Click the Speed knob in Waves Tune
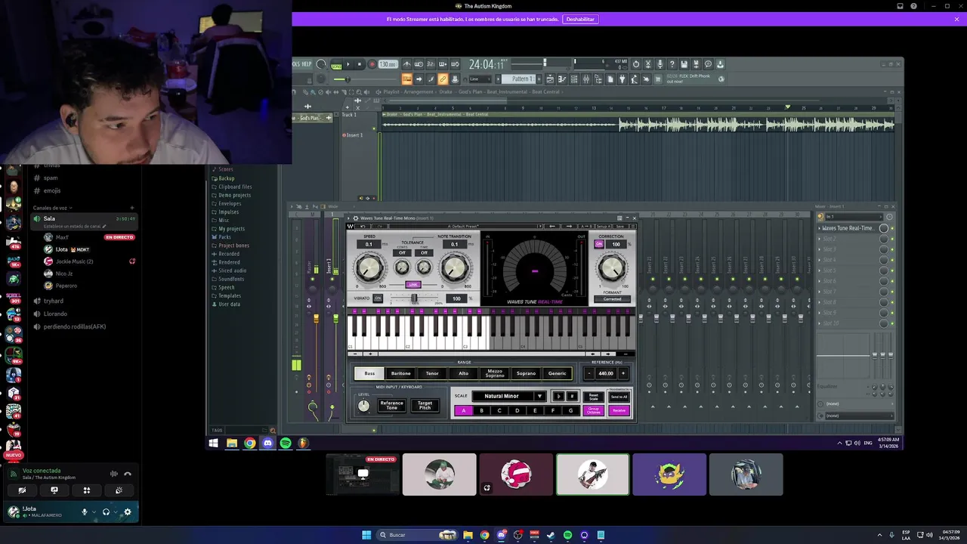 tap(370, 267)
